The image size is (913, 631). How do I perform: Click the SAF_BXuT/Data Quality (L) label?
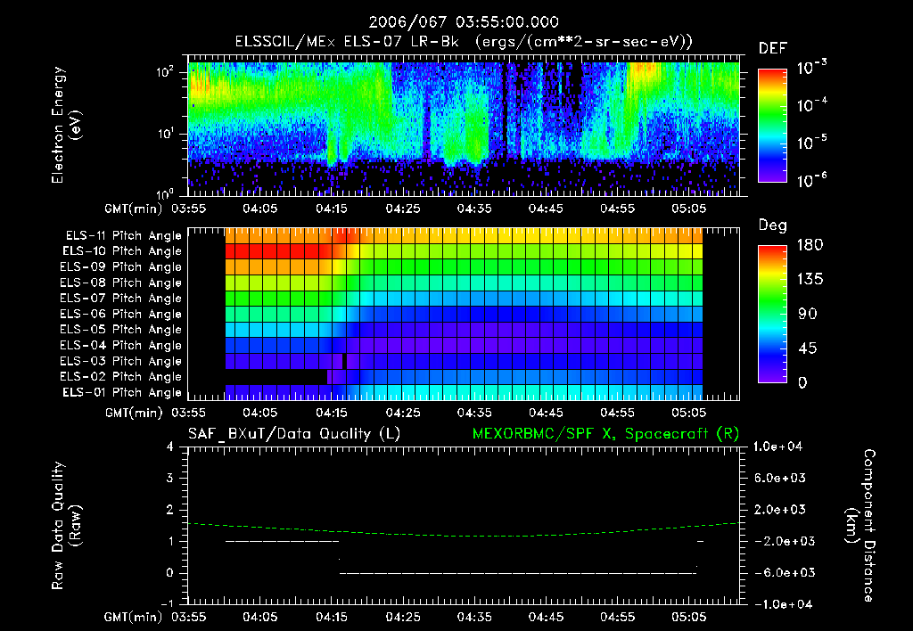pos(294,434)
